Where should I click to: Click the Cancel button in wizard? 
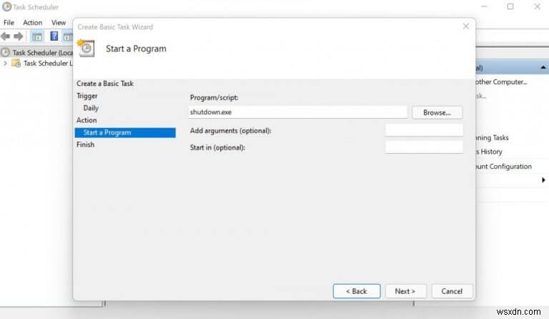click(452, 291)
